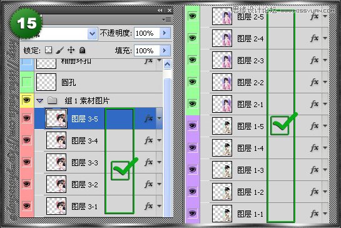341x228 pixels.
Task: Close the Layers panel window
Action: tap(170, 10)
